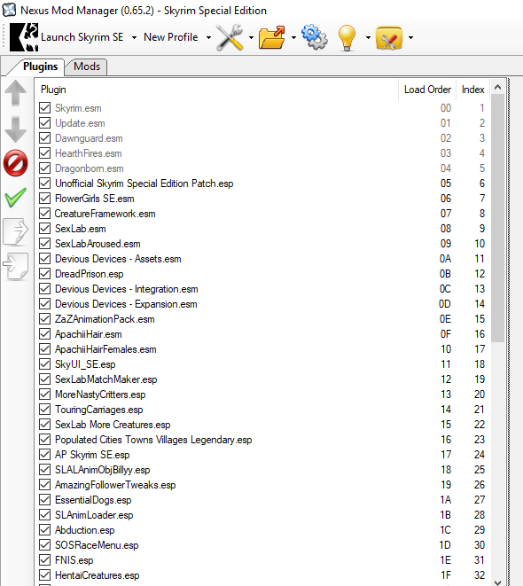Click load order value 0A
Viewport: 523px width, 586px height.
point(445,259)
